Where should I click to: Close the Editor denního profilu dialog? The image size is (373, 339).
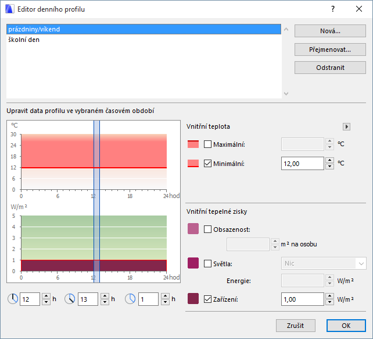click(359, 9)
